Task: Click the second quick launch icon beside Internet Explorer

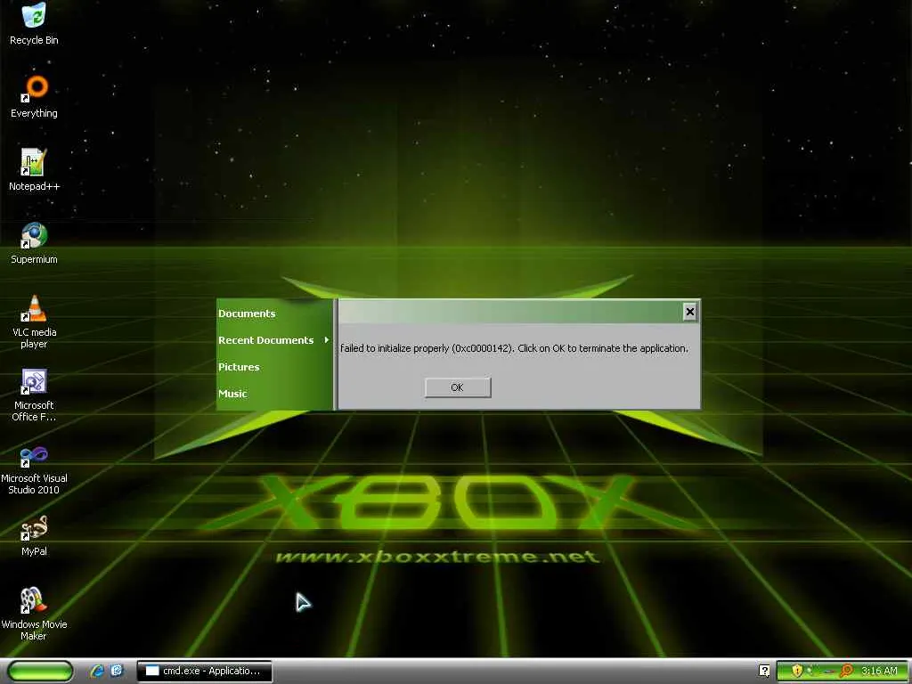Action: (117, 671)
